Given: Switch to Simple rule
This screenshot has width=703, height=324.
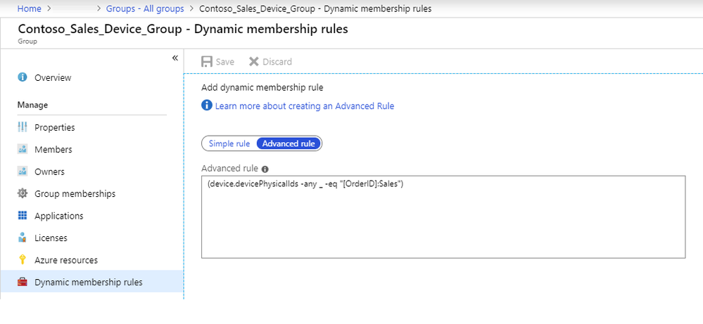Looking at the screenshot, I should (x=229, y=143).
